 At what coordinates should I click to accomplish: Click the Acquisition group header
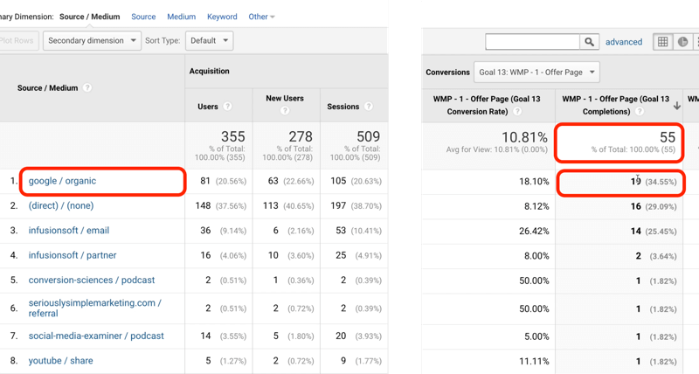(x=209, y=72)
